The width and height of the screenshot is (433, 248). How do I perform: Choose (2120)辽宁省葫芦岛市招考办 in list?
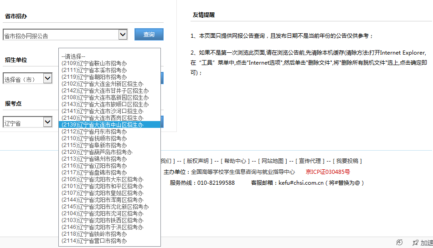tap(97, 152)
